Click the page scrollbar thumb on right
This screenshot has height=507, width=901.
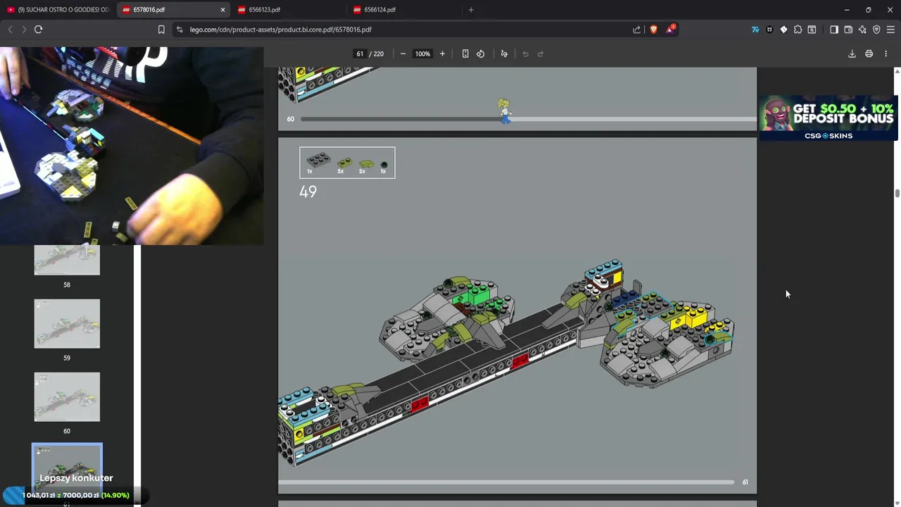click(897, 194)
